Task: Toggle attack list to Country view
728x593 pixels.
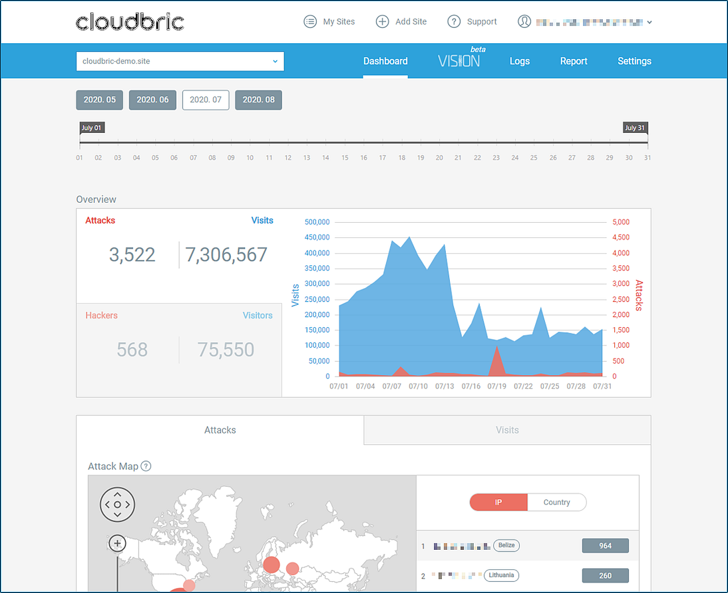Action: tap(557, 502)
